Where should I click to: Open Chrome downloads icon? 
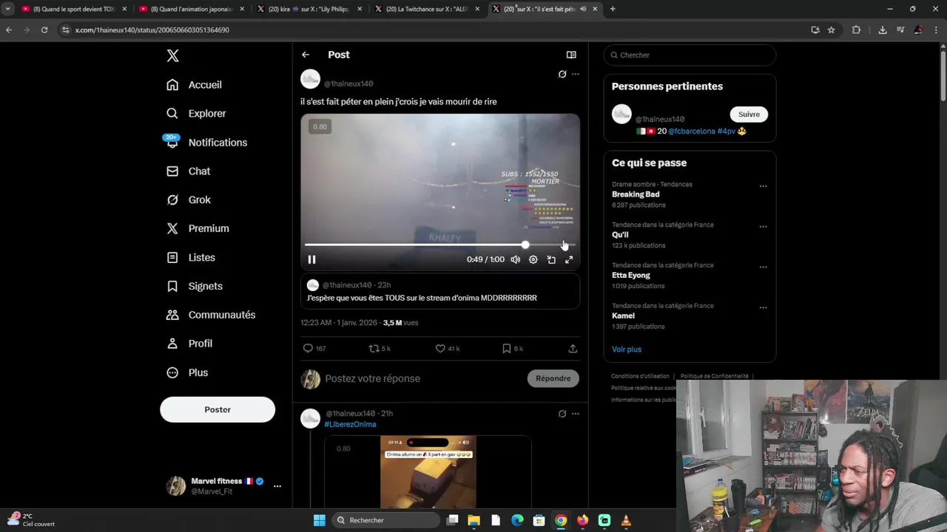tap(883, 30)
